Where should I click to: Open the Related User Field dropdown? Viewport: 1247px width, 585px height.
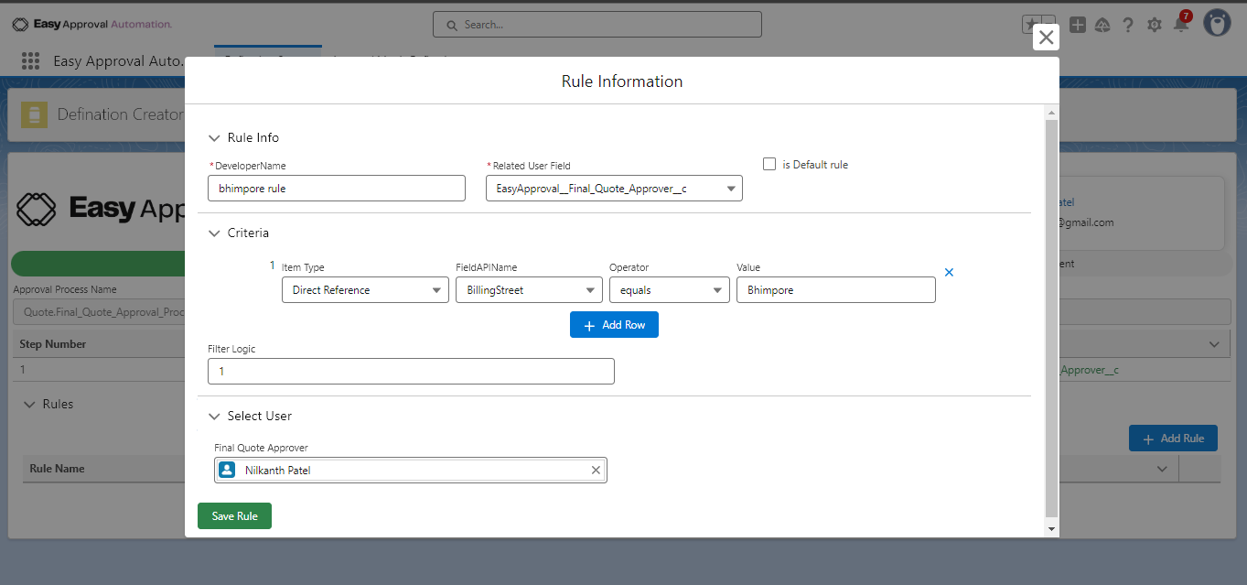(x=614, y=189)
